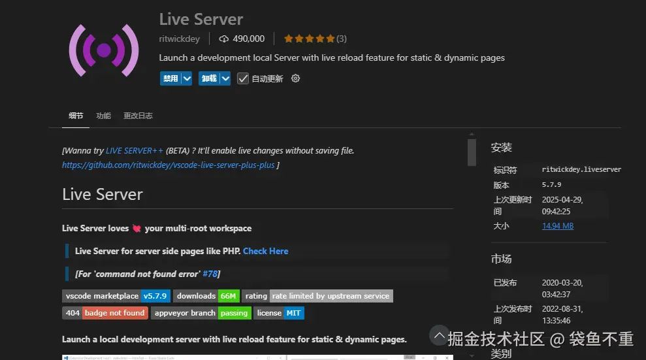Image resolution: width=646 pixels, height=360 pixels.
Task: Open the extension settings gear icon
Action: point(295,78)
